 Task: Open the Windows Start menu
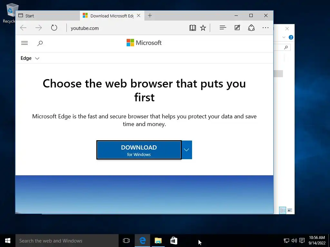[x=8, y=241]
